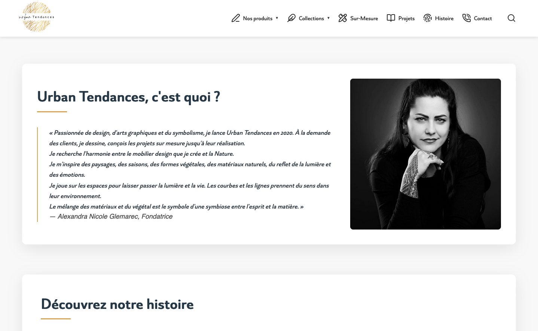Select Collections in the top navigation

pyautogui.click(x=312, y=18)
